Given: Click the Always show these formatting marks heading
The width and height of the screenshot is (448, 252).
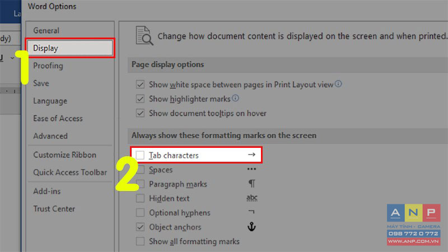Looking at the screenshot, I should point(224,136).
